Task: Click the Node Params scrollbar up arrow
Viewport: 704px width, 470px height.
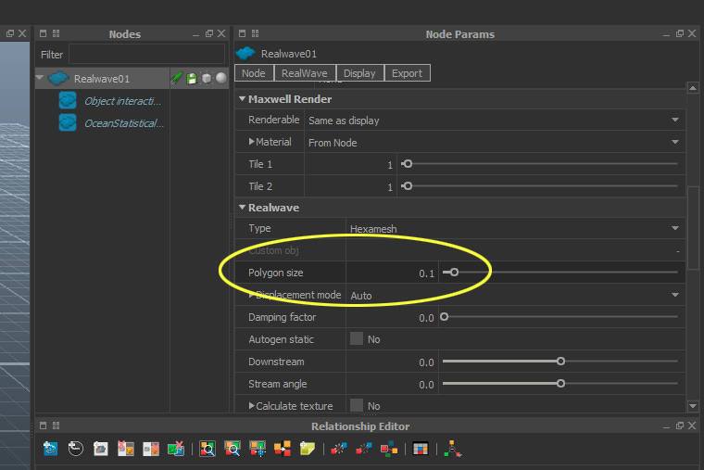Action: [x=693, y=88]
